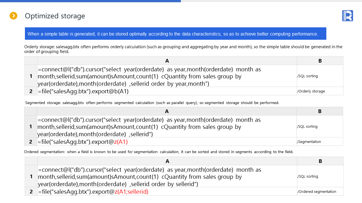Screen dimensions: 362x203
Task: Click the orange chevron arrow icon
Action: coord(14,16)
